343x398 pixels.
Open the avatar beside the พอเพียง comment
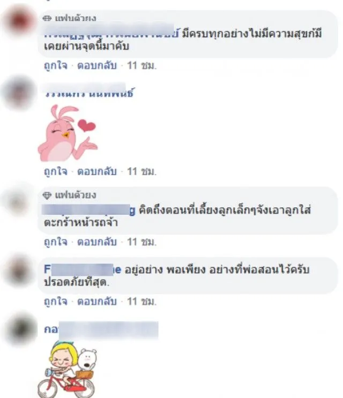[19, 271]
